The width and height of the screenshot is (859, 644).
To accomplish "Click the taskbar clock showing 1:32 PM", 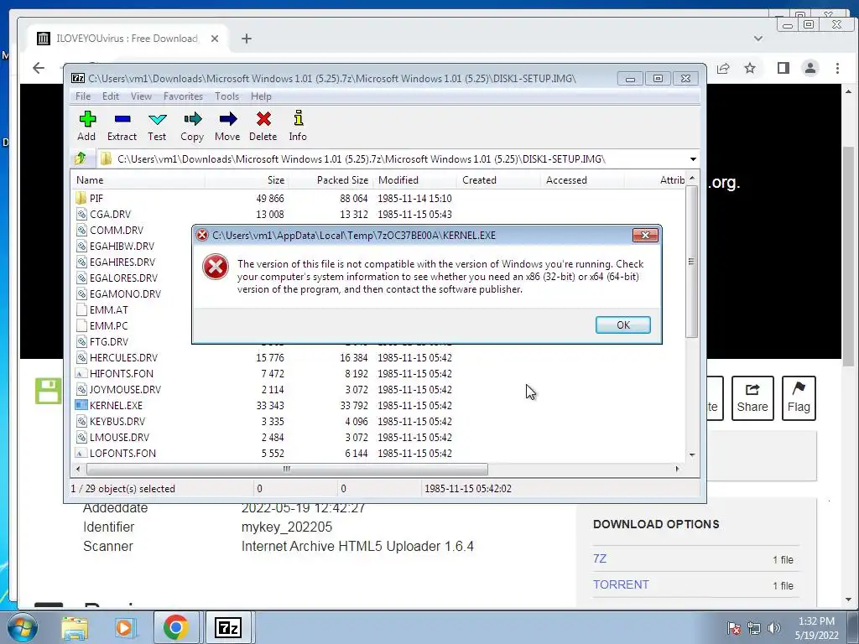I will [817, 627].
